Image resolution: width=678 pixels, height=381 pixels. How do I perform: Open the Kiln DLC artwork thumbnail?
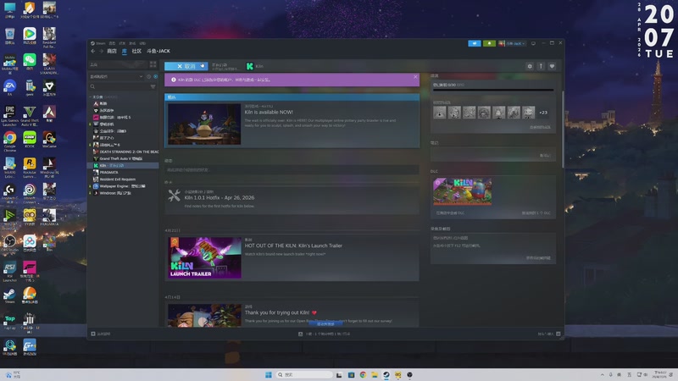click(462, 191)
